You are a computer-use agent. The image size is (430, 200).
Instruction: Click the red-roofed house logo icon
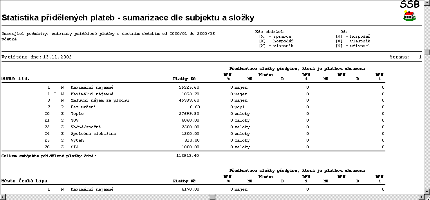(x=409, y=16)
